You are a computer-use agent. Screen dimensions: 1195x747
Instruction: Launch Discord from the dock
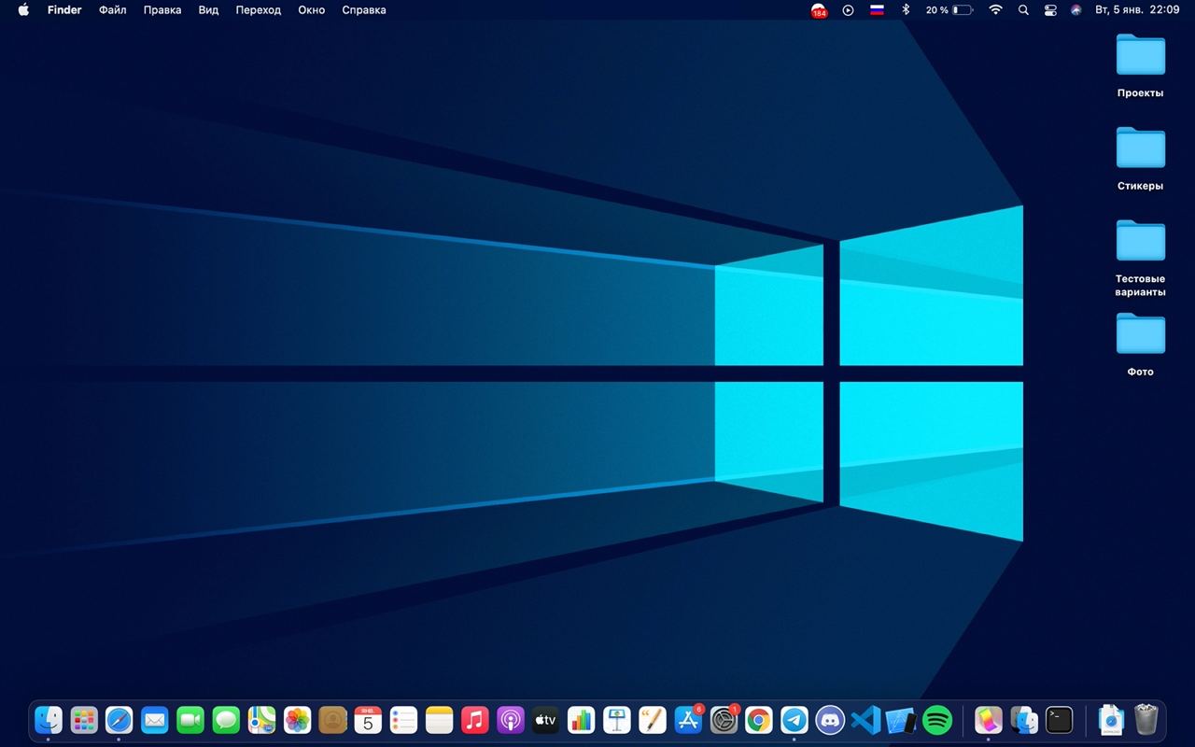pos(830,720)
